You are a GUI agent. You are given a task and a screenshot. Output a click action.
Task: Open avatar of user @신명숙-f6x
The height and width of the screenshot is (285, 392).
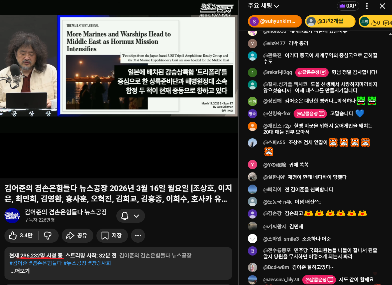click(252, 114)
